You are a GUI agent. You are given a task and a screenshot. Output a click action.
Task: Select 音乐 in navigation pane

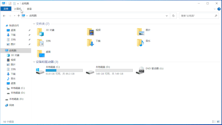pos(13,78)
